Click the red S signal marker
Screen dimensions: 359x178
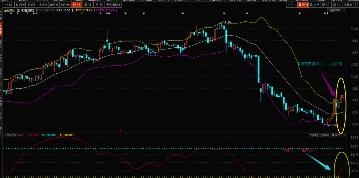(120, 131)
